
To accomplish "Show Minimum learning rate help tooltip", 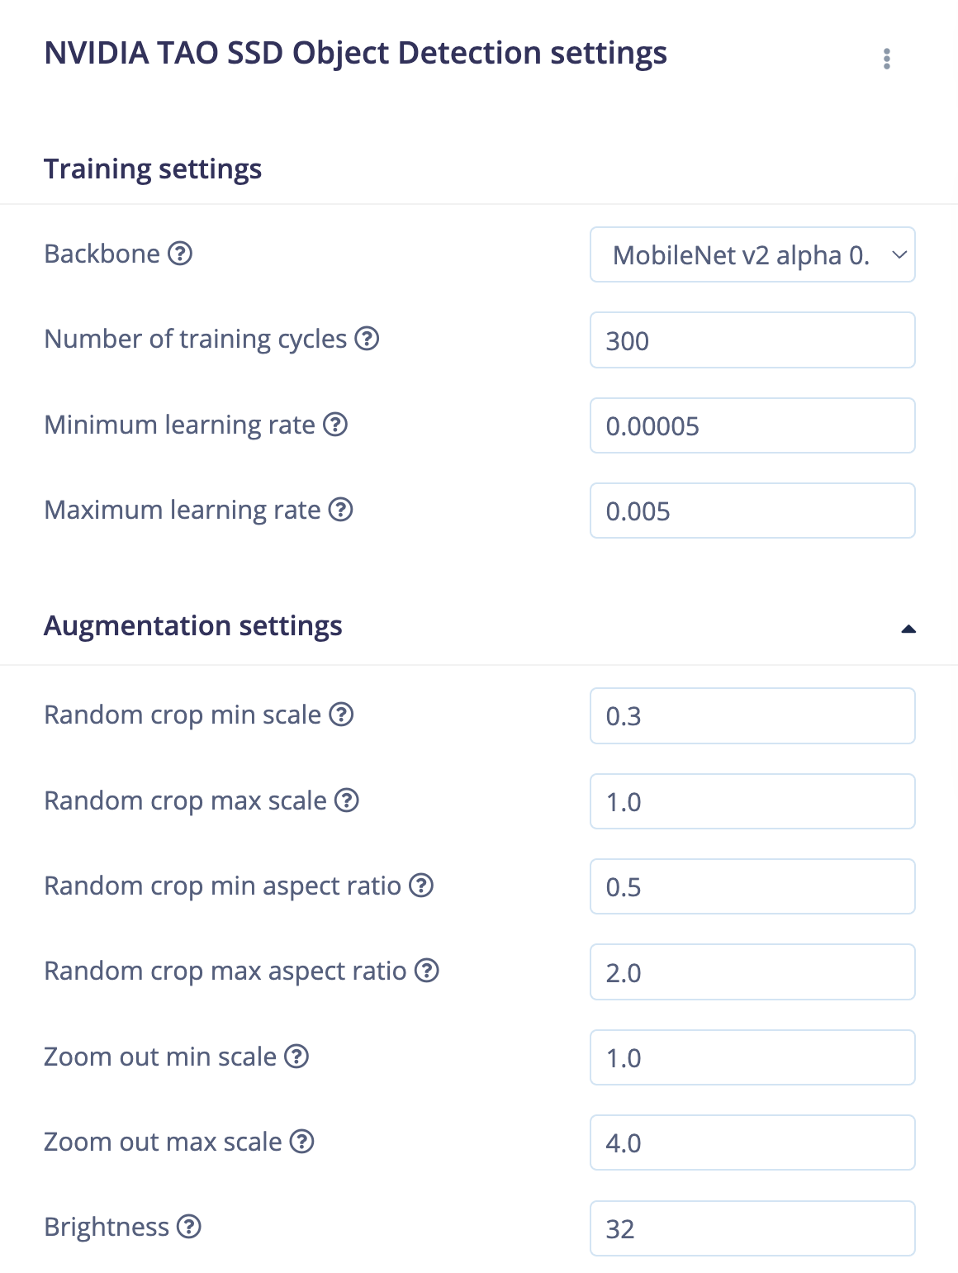I will tap(335, 425).
